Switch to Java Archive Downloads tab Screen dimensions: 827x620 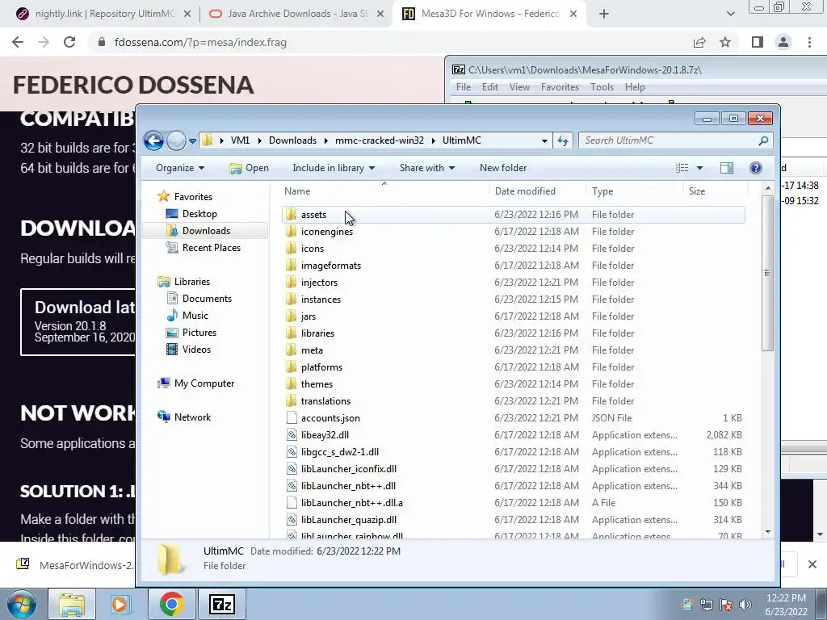tap(296, 14)
